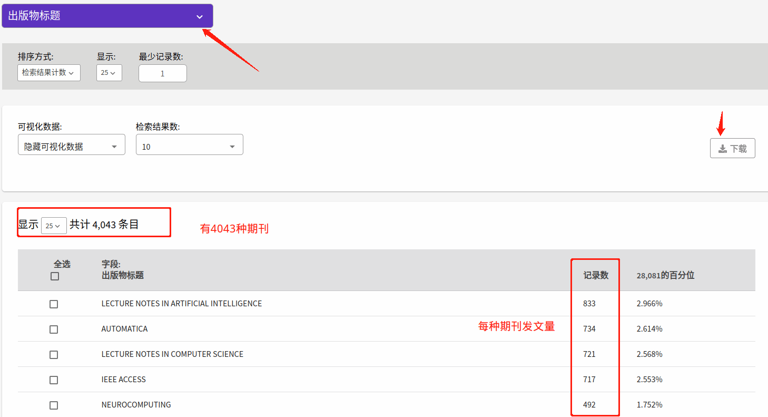Click the percentage 1.752%
The width and height of the screenshot is (768, 417).
[649, 405]
